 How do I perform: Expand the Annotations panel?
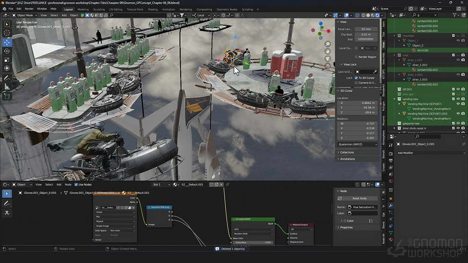point(347,159)
